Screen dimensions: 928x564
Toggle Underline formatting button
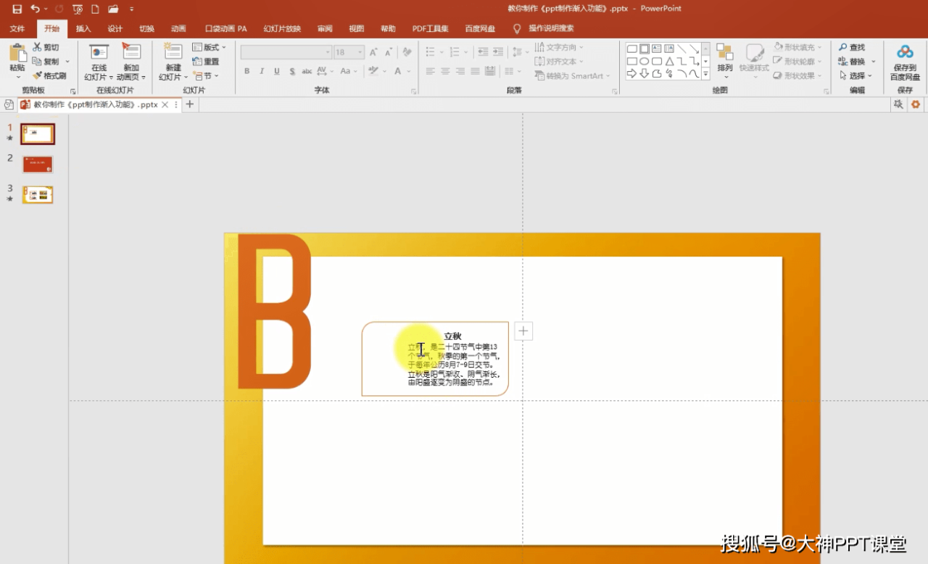(277, 71)
